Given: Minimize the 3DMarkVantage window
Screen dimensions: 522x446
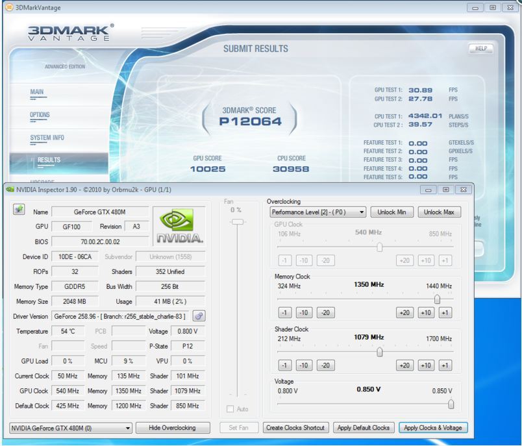Looking at the screenshot, I should point(475,8).
